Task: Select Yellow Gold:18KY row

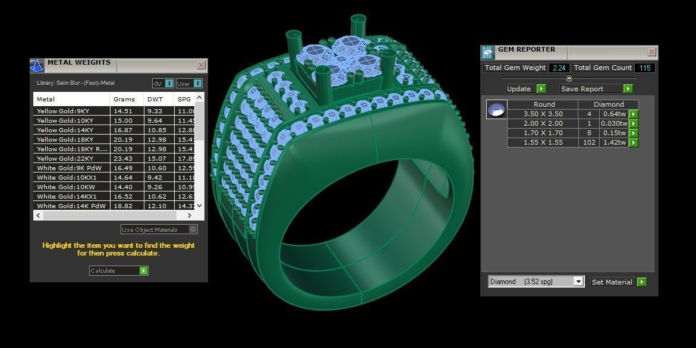Action: (115, 139)
